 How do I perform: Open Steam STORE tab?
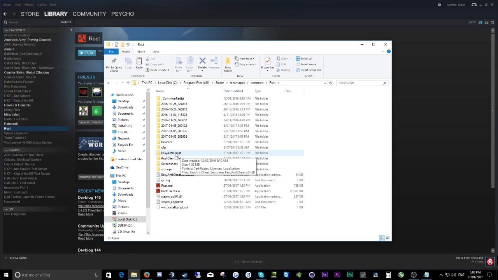click(30, 14)
